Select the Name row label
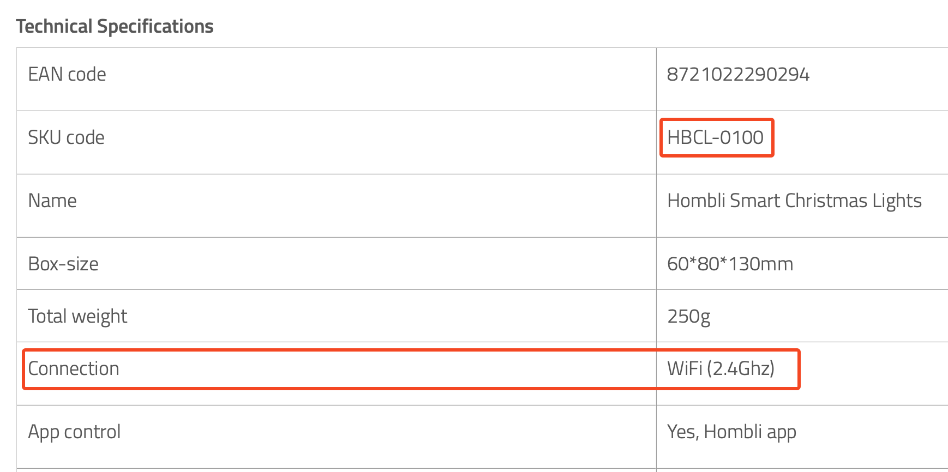948x472 pixels. coord(52,201)
